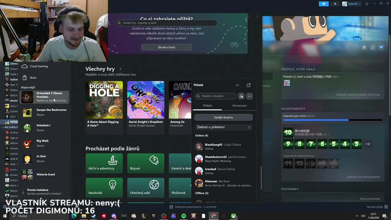Start the quiz with Zkuste si kvíz!

click(166, 47)
